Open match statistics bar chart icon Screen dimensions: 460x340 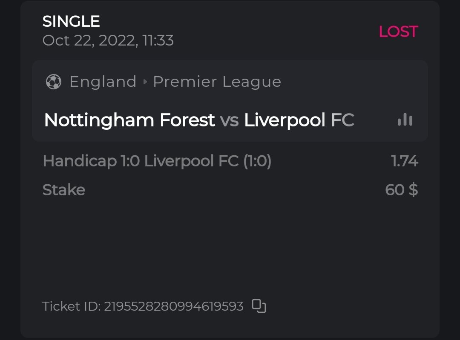(405, 120)
